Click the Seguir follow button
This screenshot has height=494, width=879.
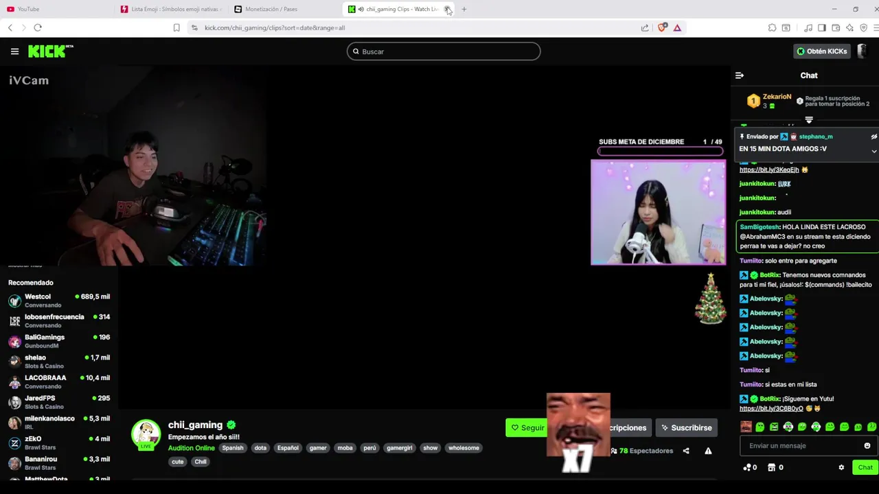coord(527,427)
